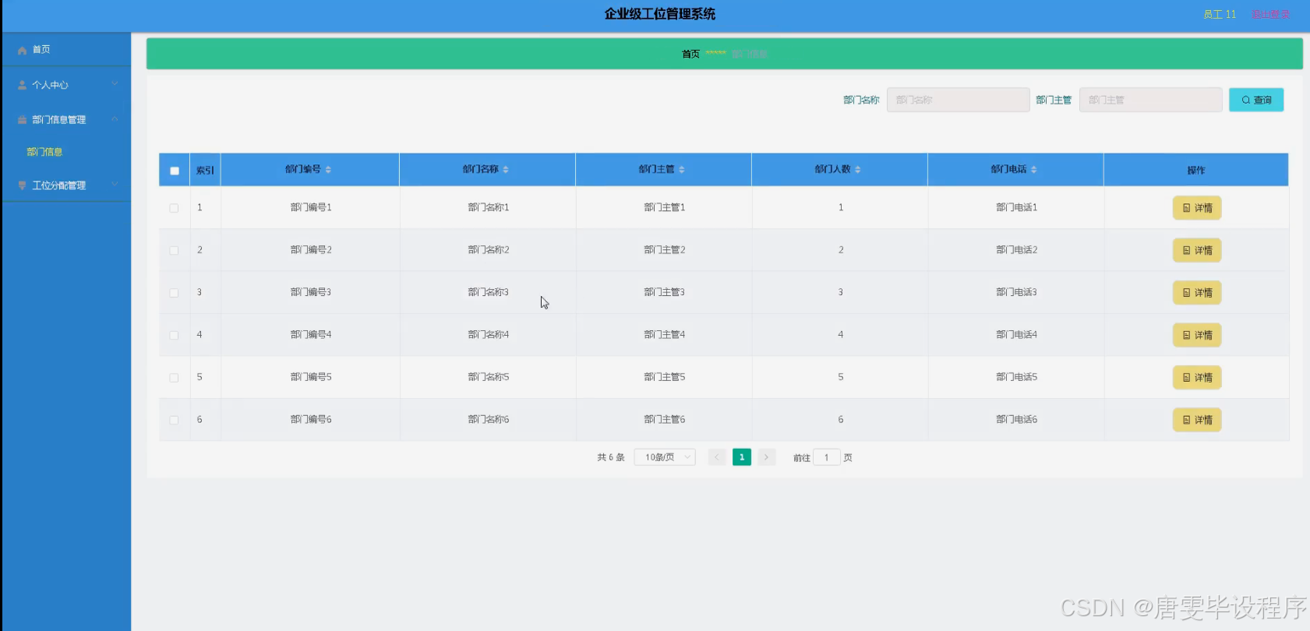Sort the 部门电话 column using its sort arrows
This screenshot has width=1310, height=631.
click(1034, 170)
